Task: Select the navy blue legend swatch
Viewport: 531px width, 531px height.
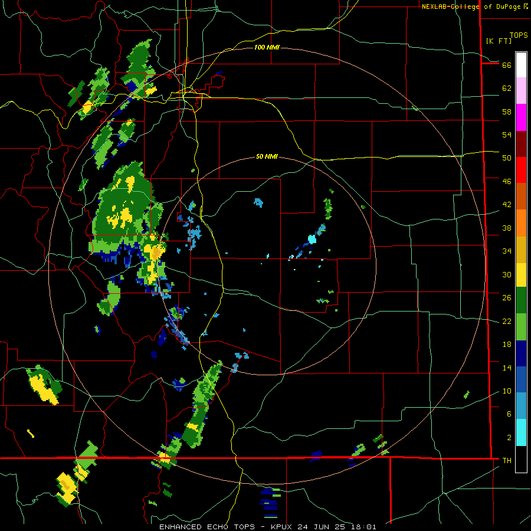Action: point(521,353)
